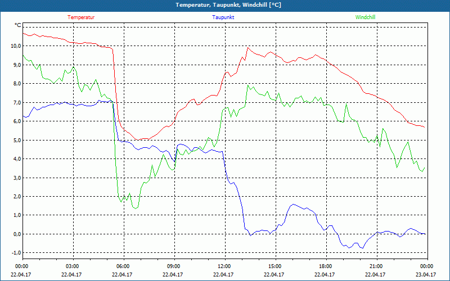The height and width of the screenshot is (281, 450).
Task: Click the 09:00 time axis label
Action: (x=174, y=266)
